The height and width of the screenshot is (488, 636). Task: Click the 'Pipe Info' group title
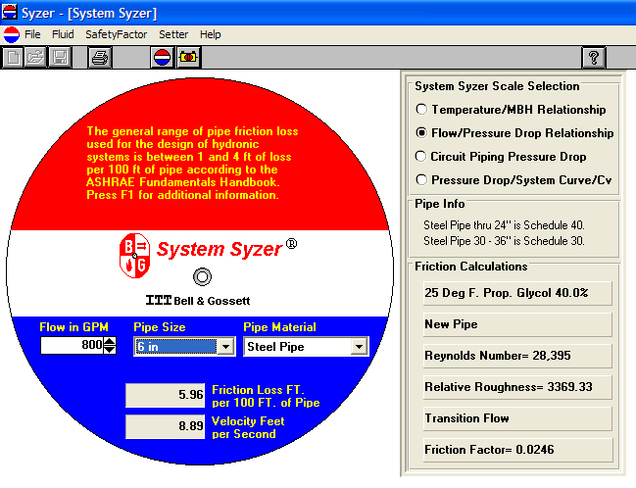click(x=440, y=204)
